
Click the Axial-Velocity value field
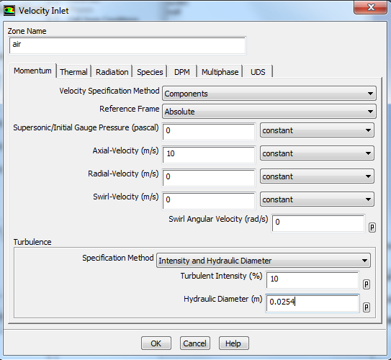pyautogui.click(x=209, y=155)
